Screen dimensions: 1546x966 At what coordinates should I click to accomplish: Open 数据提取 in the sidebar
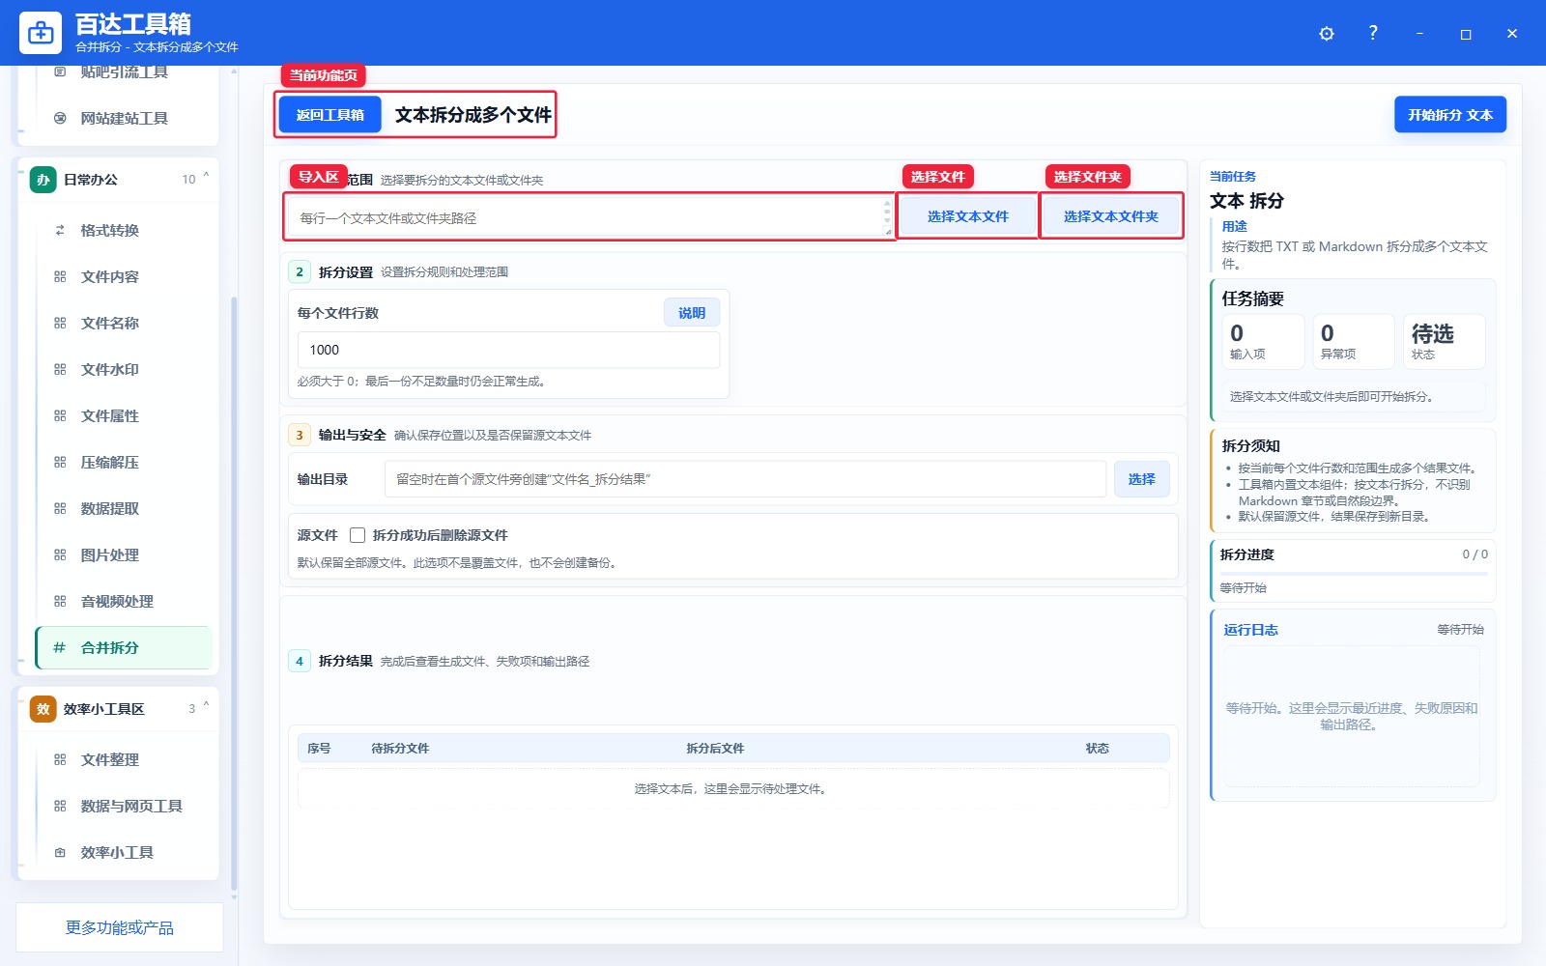(124, 508)
